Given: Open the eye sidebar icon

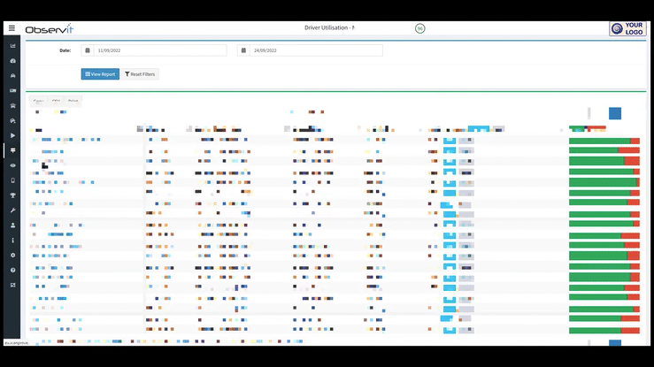Looking at the screenshot, I should tap(13, 165).
